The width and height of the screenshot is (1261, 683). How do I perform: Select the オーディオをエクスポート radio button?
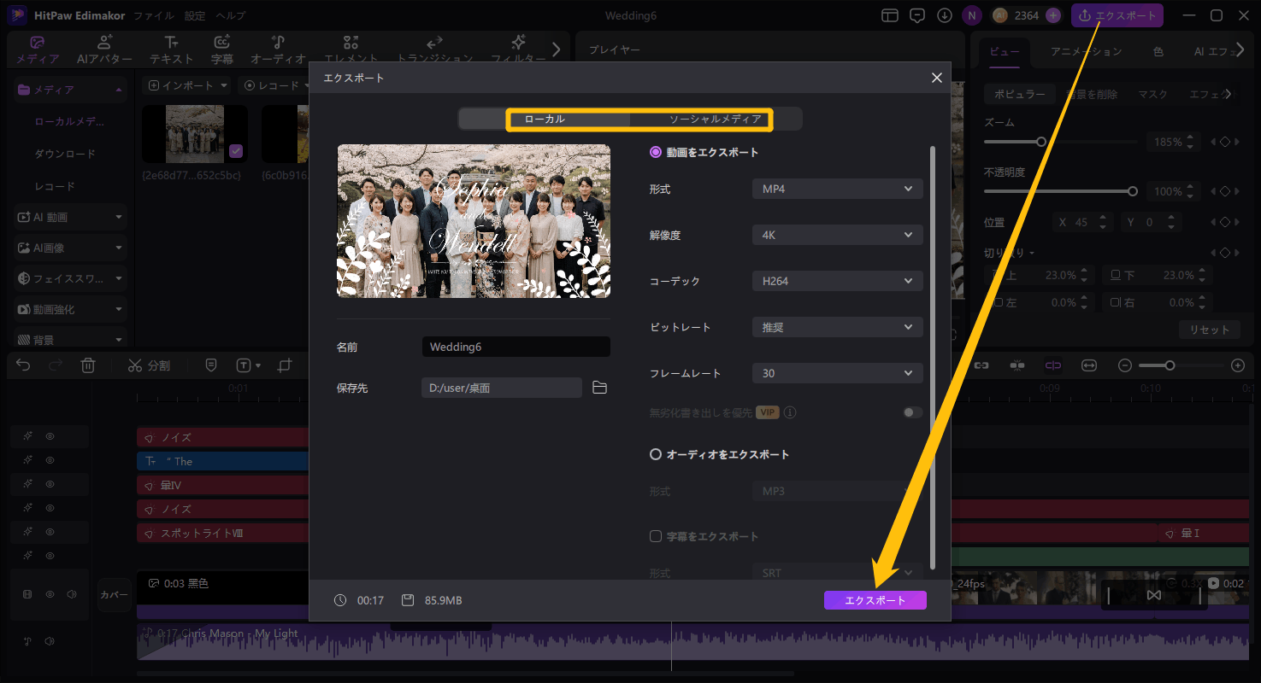coord(655,454)
